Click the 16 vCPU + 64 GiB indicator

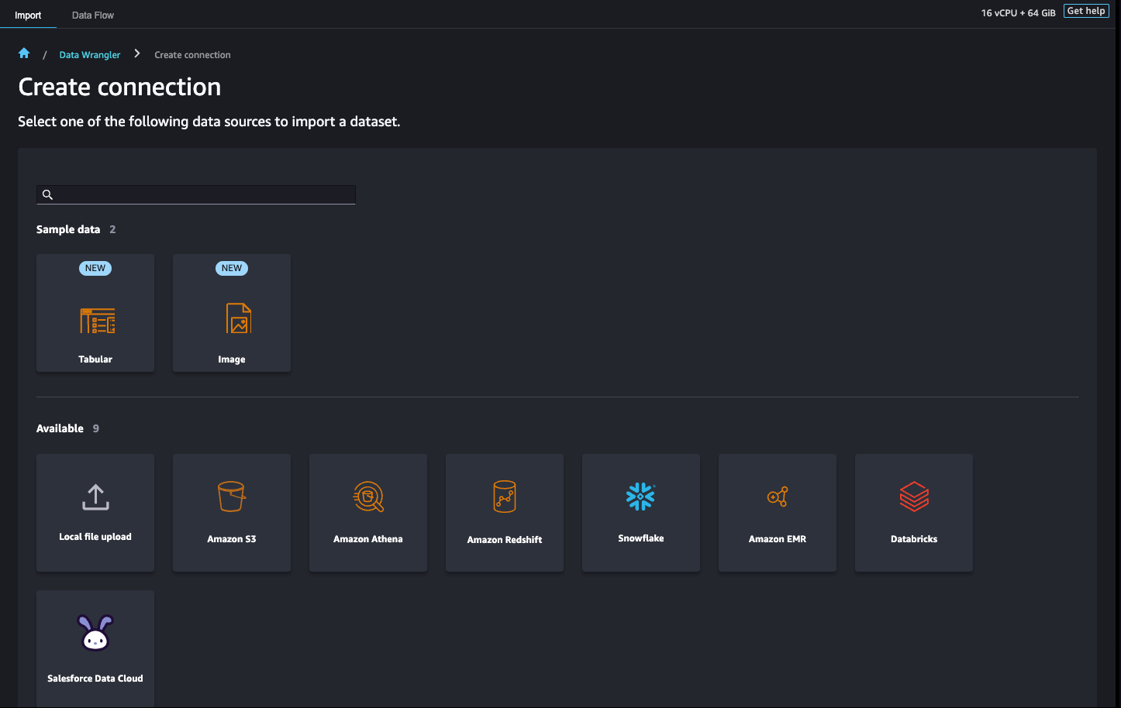tap(1018, 13)
